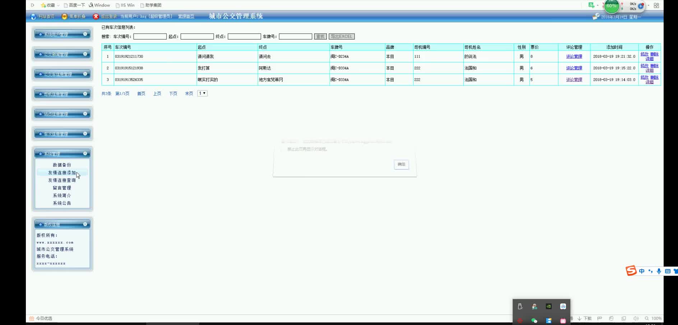
Task: Click the pink bilibili tray icon
Action: [x=563, y=320]
